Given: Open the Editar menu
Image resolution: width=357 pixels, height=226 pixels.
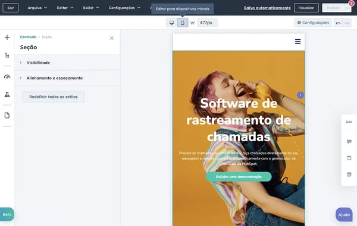Looking at the screenshot, I should click(65, 8).
